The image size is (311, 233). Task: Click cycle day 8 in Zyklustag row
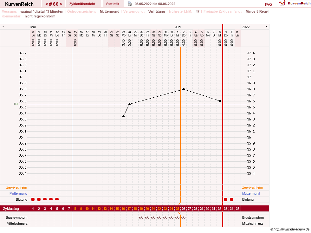pyautogui.click(x=75, y=209)
